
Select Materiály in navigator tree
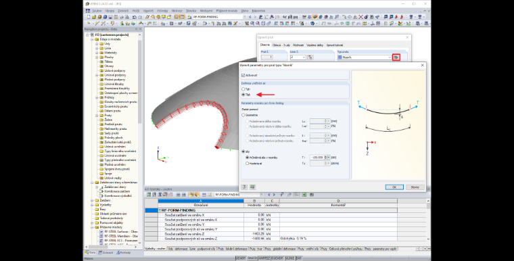tap(110, 53)
